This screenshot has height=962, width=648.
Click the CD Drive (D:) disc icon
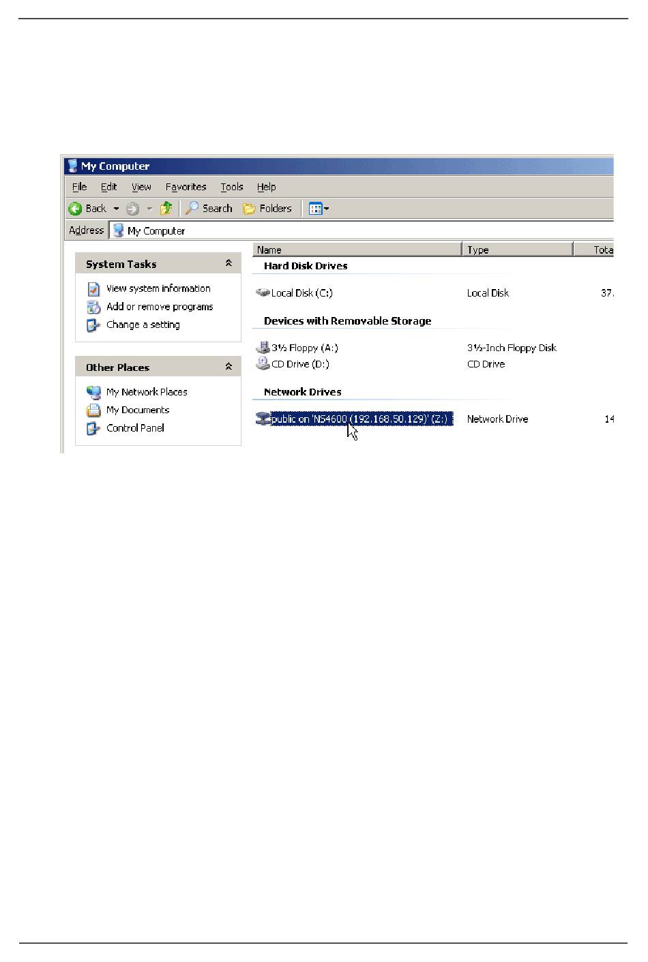coord(263,364)
